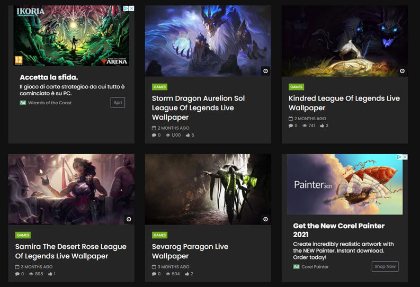This screenshot has height=287, width=420.
Task: Click 2 MONTHS AGO on Aurelion Sol card
Action: click(173, 128)
